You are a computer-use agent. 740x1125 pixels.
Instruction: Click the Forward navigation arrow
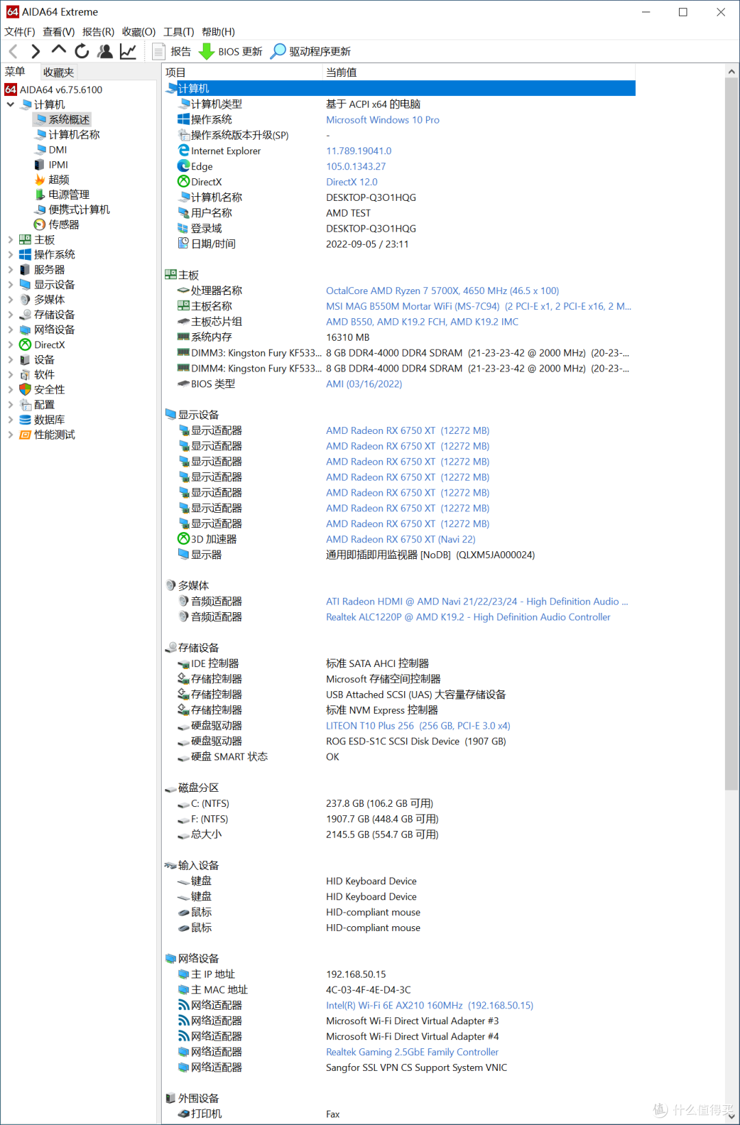(x=36, y=51)
